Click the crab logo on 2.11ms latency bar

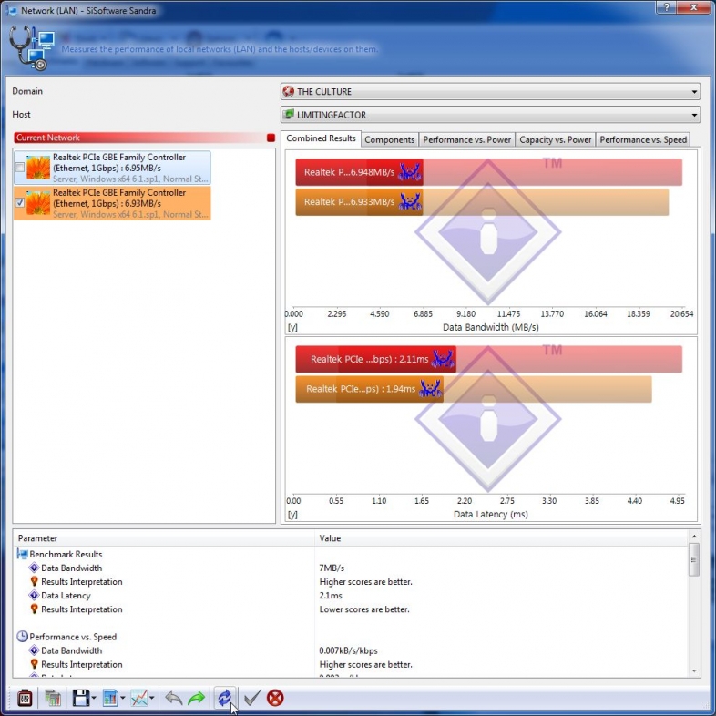tap(443, 359)
